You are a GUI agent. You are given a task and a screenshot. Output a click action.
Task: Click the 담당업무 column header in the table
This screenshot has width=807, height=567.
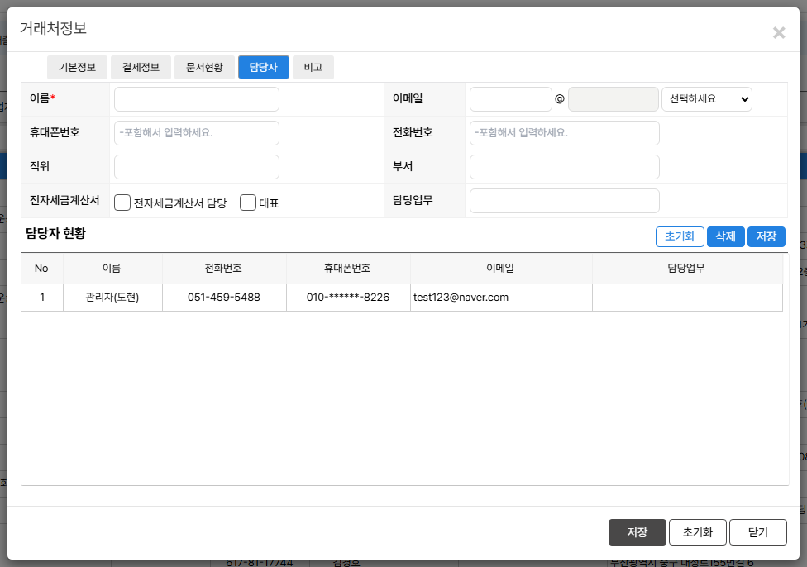tap(687, 269)
